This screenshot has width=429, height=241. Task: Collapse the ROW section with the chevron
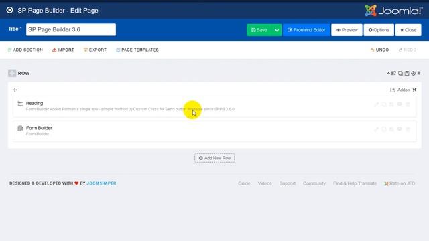[389, 73]
